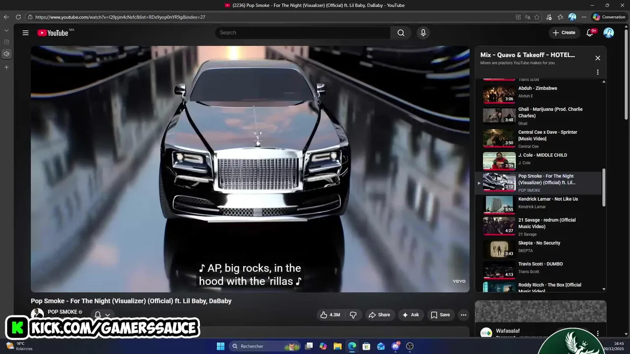
Task: Focus the YouTube Search field
Action: click(x=303, y=32)
